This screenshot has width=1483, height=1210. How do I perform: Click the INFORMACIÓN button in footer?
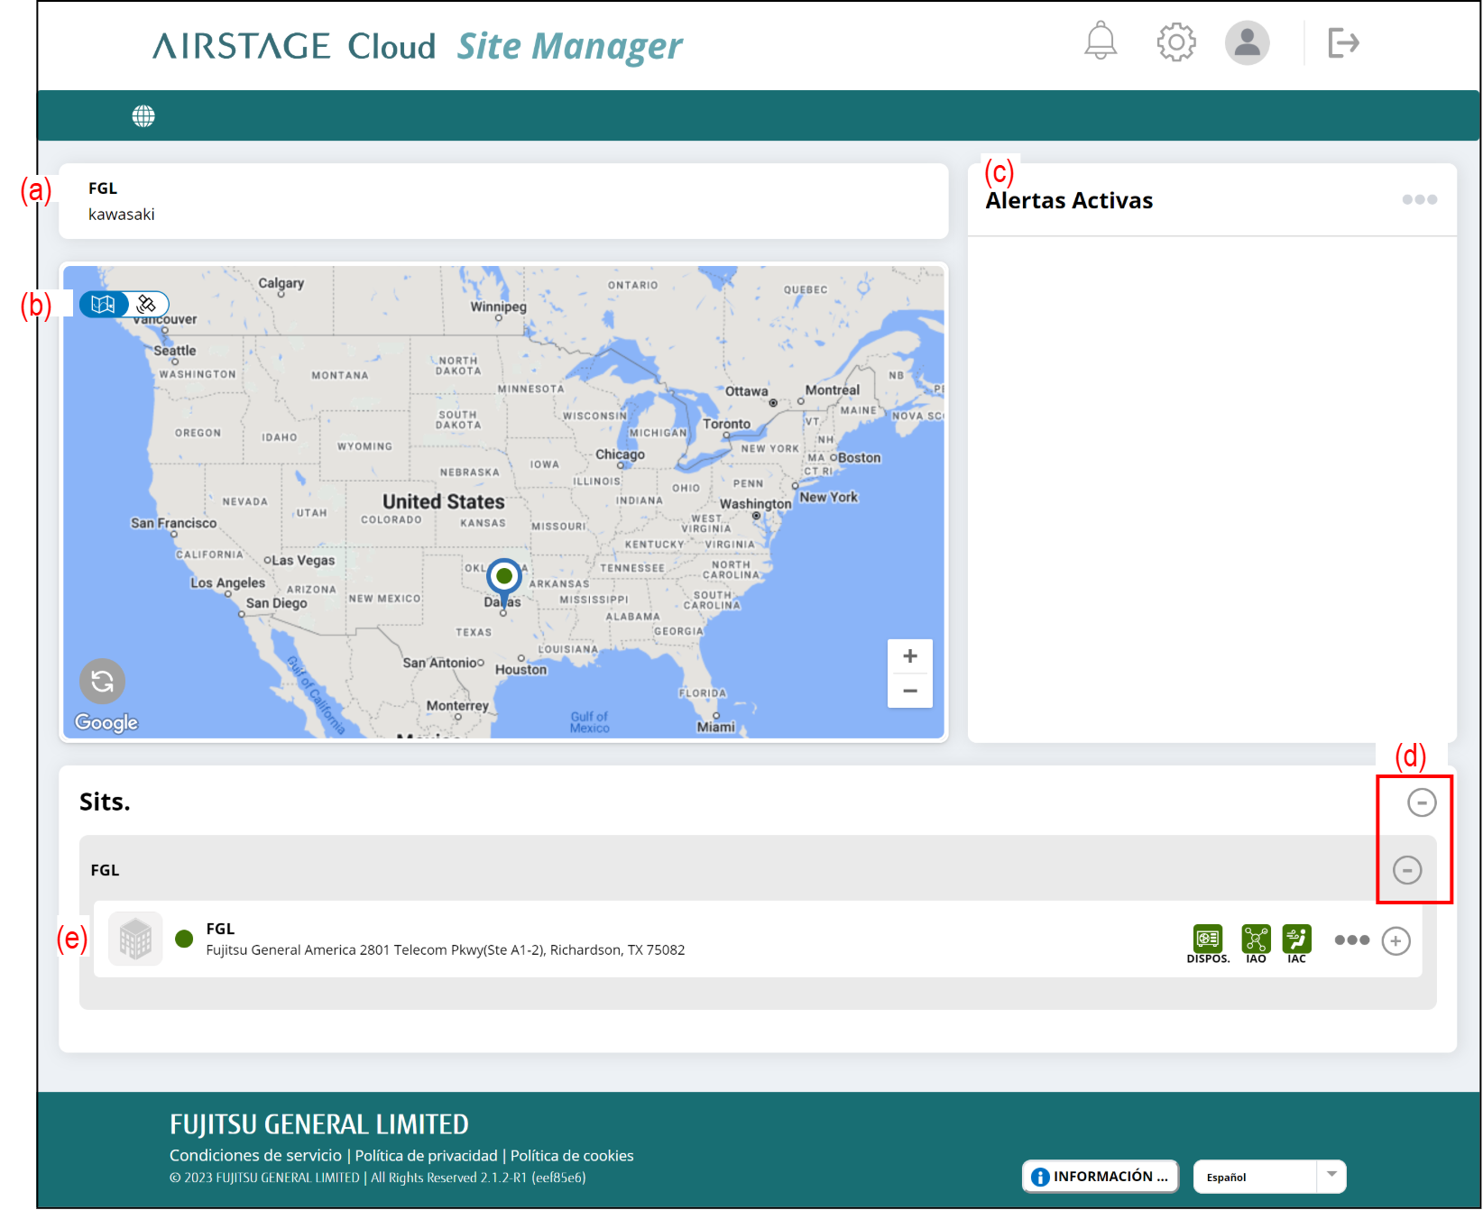1100,1177
